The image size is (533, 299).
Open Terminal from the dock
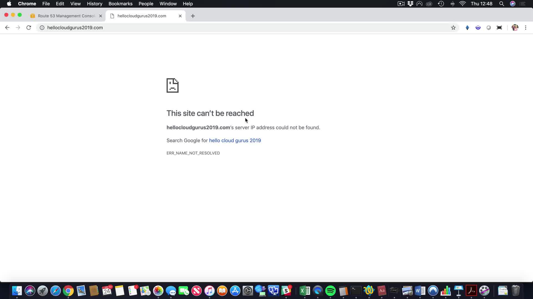click(356, 291)
